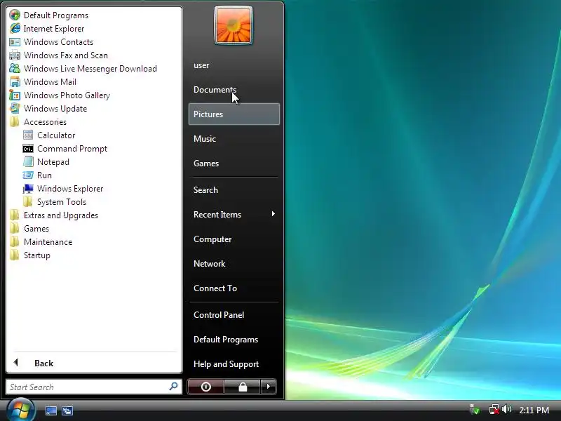Open Computer from the Start menu
561x421 pixels.
[234, 239]
